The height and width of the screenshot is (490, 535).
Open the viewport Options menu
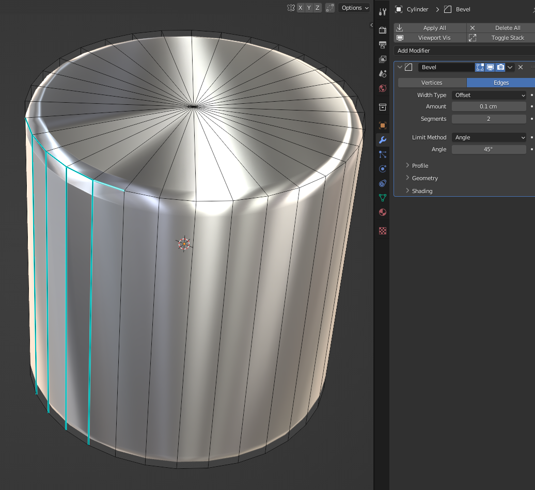point(354,8)
